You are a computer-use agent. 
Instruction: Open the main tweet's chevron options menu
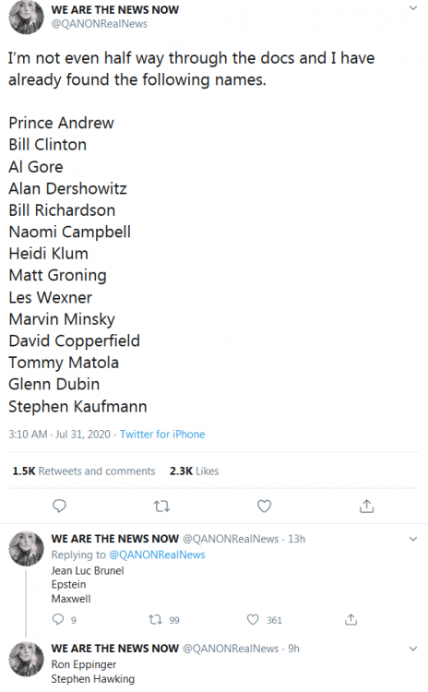coord(413,8)
